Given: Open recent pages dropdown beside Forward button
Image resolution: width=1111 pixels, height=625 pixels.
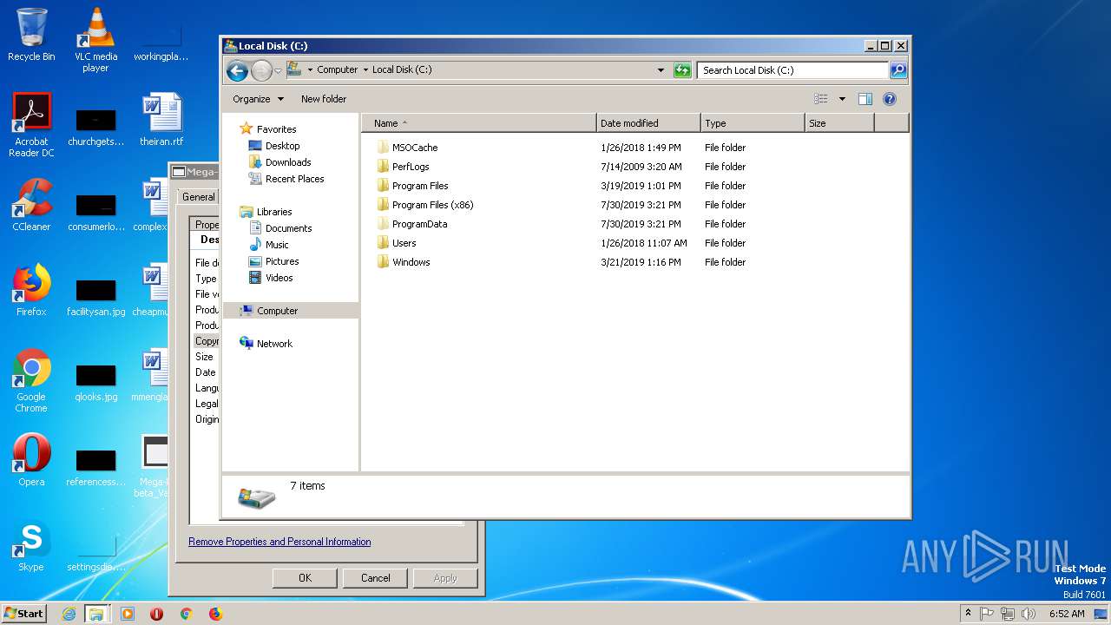Looking at the screenshot, I should point(278,70).
